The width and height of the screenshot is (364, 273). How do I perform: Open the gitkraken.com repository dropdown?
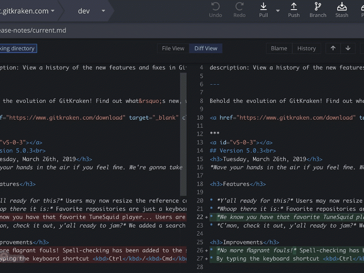point(53,10)
